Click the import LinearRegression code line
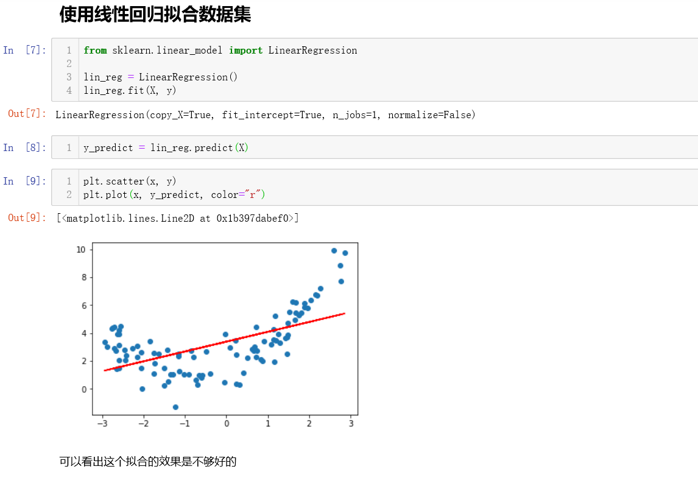The image size is (698, 483). tap(220, 51)
